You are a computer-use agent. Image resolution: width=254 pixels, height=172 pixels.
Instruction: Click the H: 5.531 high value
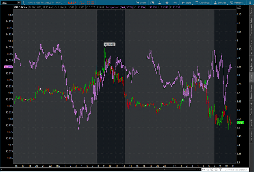pyautogui.click(x=70, y=7)
